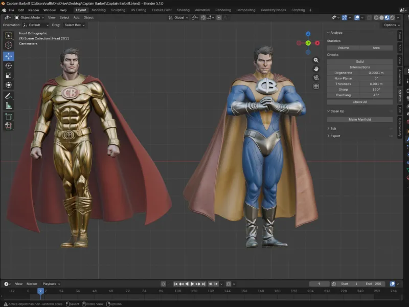This screenshot has width=409, height=307.
Task: Choose the Annotate pencil tool
Action: click(x=9, y=96)
